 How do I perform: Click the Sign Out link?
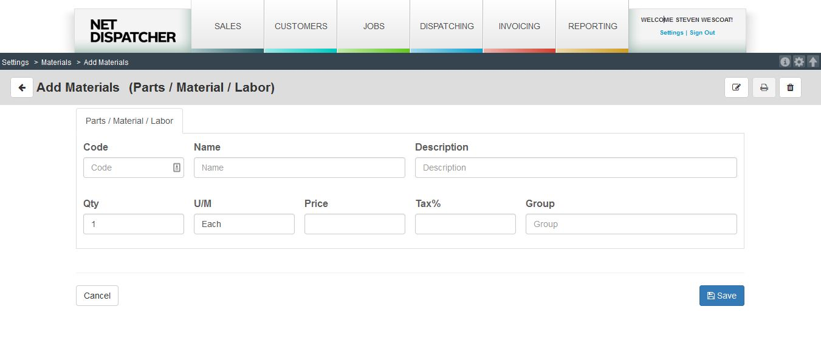click(x=702, y=33)
